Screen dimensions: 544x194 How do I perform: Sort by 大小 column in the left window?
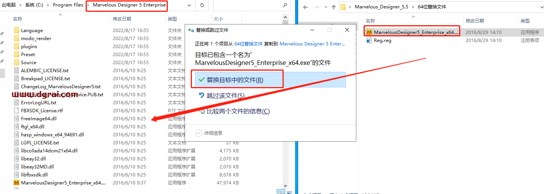pyautogui.click(x=218, y=19)
